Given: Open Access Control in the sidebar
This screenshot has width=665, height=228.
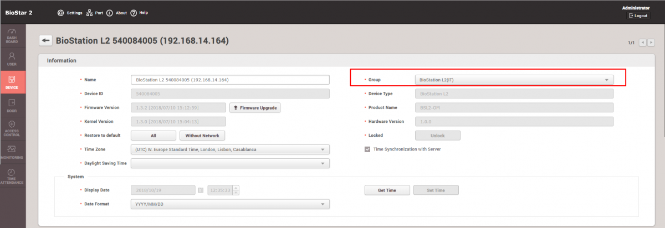Looking at the screenshot, I should [x=12, y=128].
